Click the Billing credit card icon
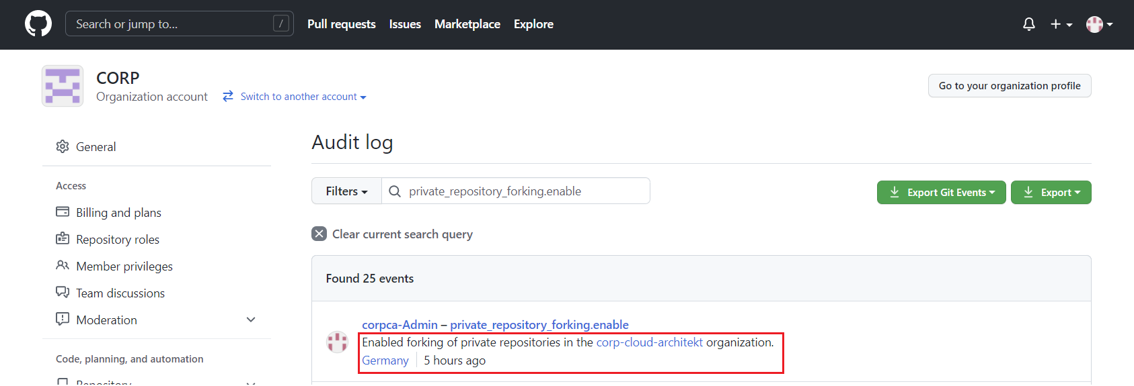This screenshot has height=386, width=1134. 63,212
